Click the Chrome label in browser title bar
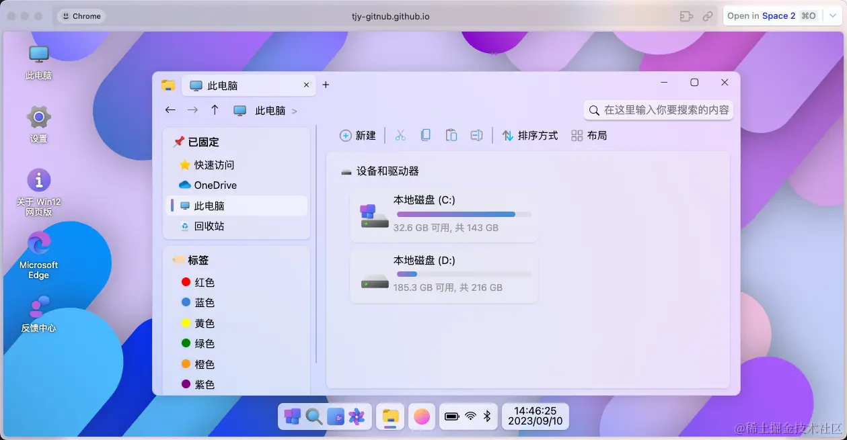847x440 pixels. pyautogui.click(x=81, y=16)
